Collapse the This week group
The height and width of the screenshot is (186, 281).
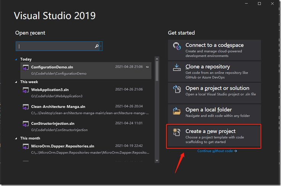(16, 82)
